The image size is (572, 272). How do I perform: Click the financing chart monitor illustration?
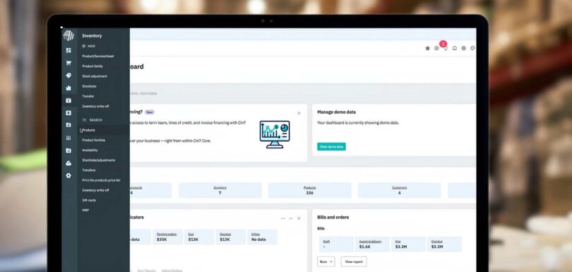pyautogui.click(x=275, y=134)
